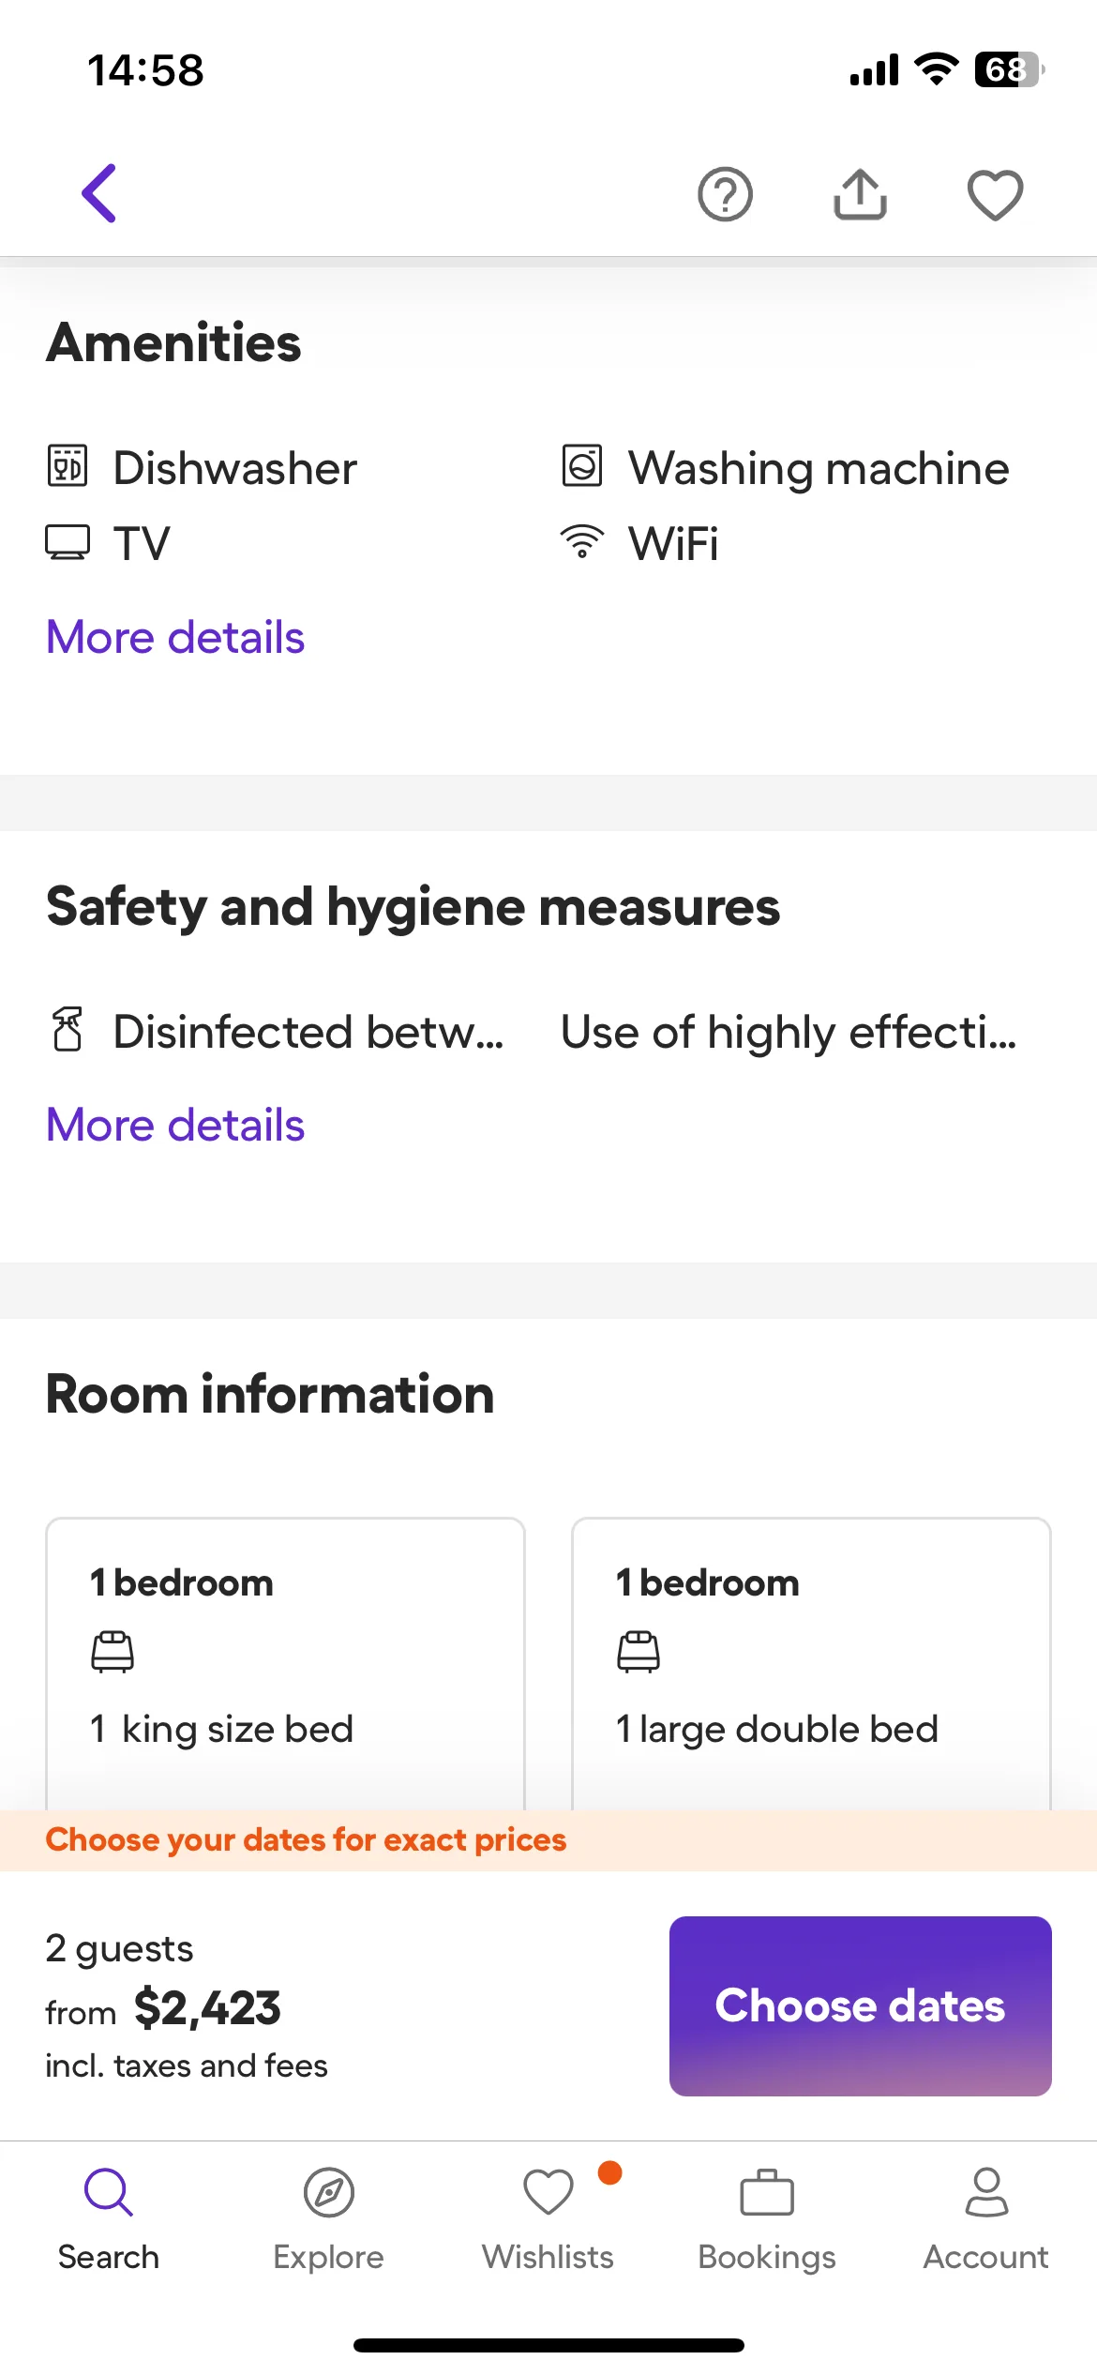1097x2375 pixels.
Task: Tap the back arrow icon
Action: click(x=99, y=193)
